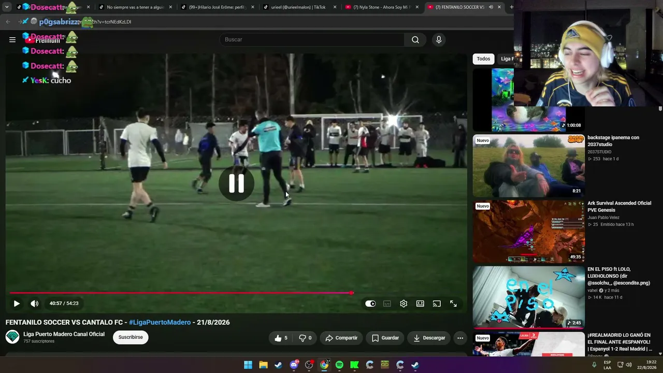
Task: Switch to the Nyla Stone YouTube tab
Action: pos(380,7)
